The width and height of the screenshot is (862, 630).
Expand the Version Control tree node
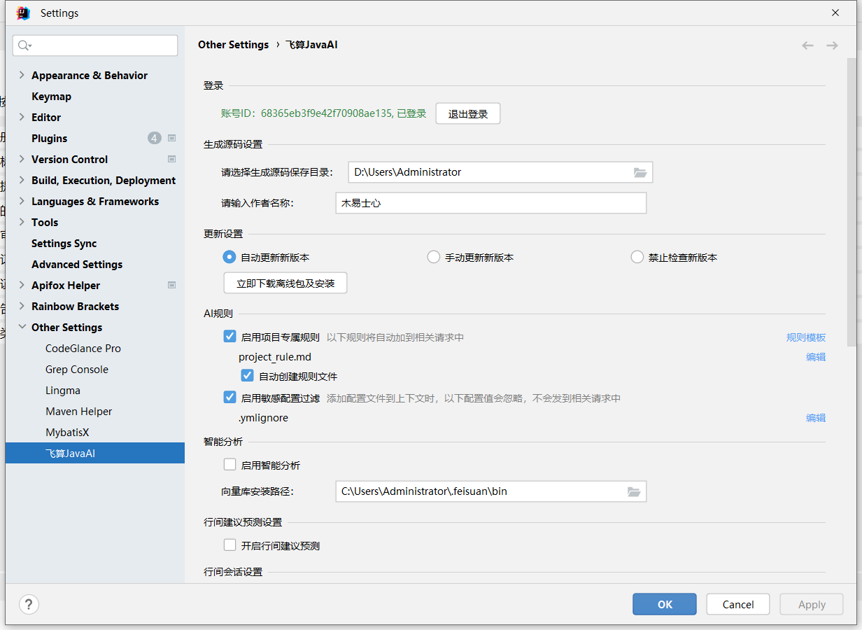coord(21,159)
